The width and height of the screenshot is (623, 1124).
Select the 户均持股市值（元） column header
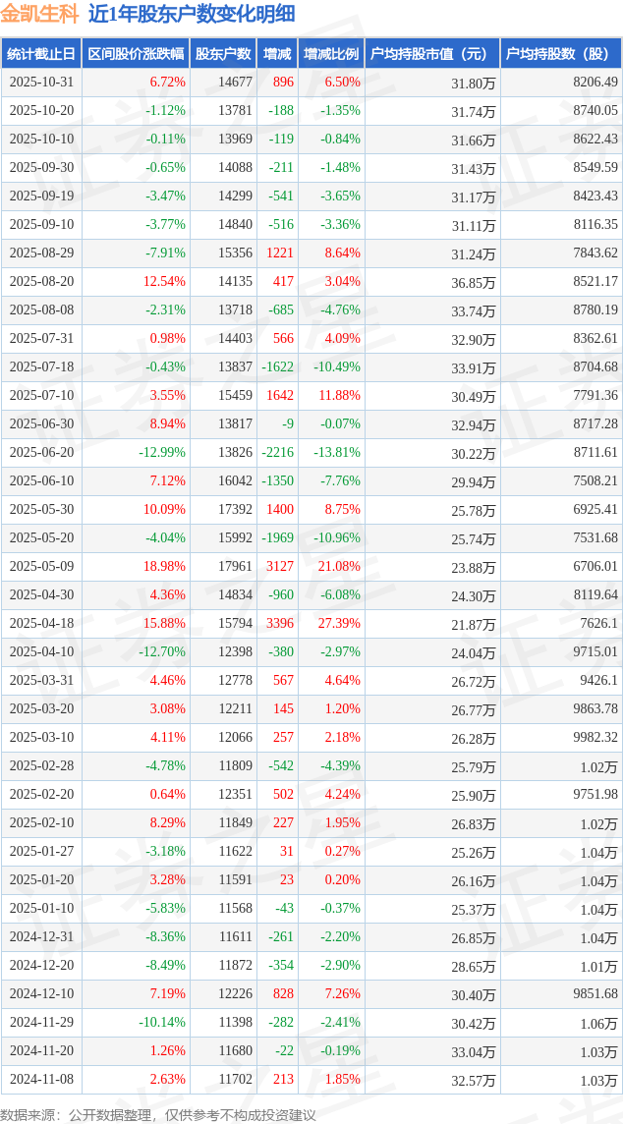click(432, 53)
